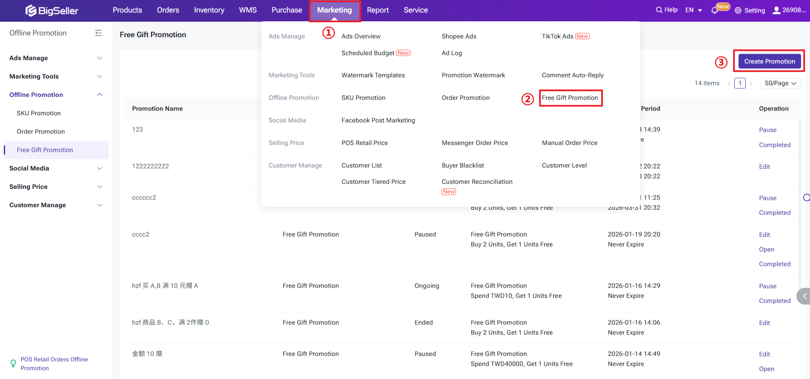Select Free Gift Promotion in the Marketing menu
The image size is (810, 379).
click(570, 98)
